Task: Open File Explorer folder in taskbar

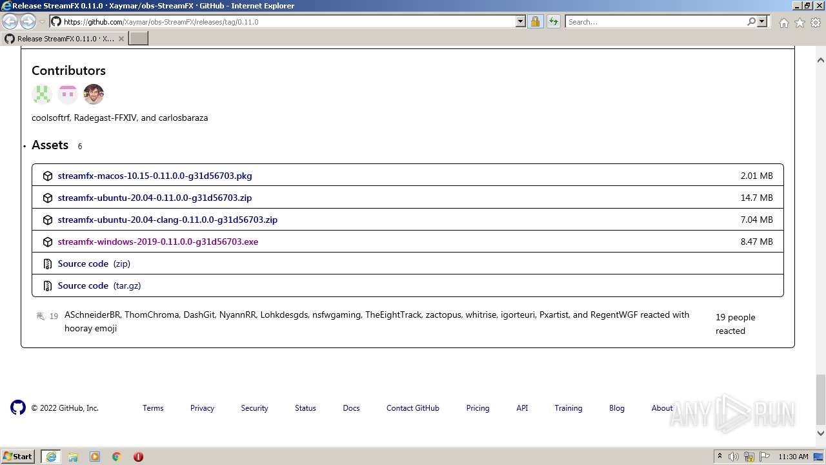Action: click(x=73, y=457)
